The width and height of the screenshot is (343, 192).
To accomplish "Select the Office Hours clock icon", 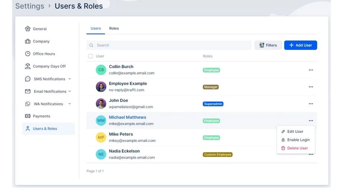I will (28, 54).
